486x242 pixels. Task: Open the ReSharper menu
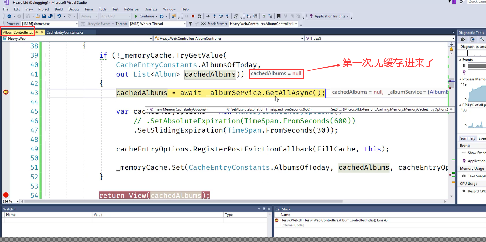(x=132, y=9)
